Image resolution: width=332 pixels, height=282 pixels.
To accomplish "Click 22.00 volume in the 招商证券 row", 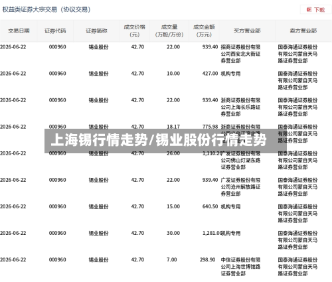I will click(173, 47).
